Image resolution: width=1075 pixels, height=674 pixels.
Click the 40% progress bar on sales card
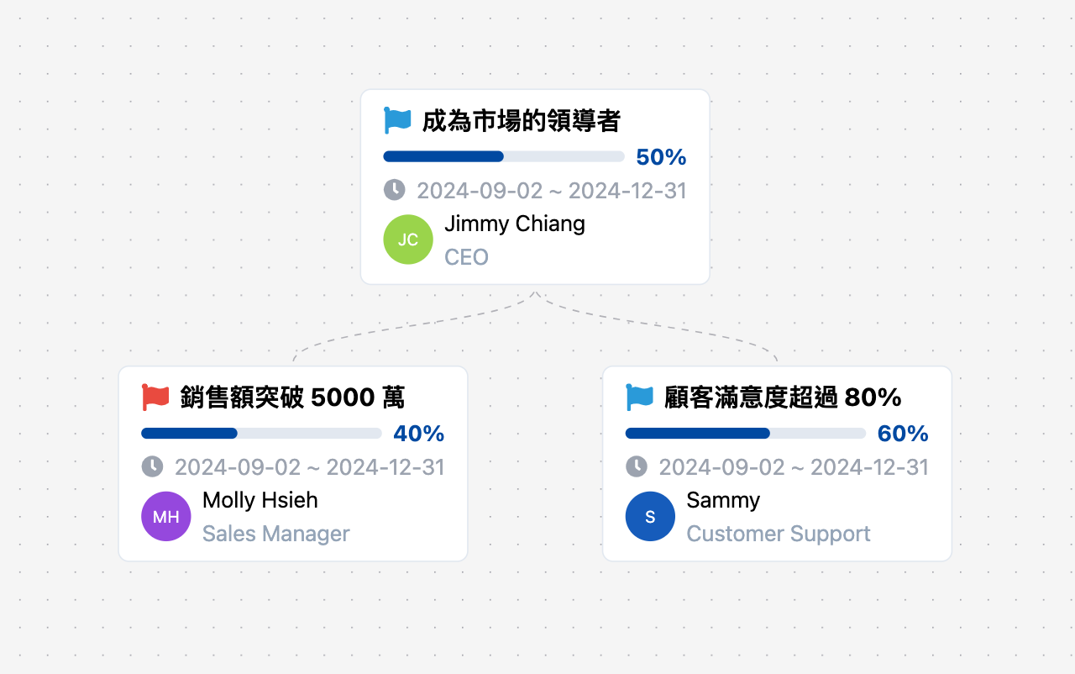[x=261, y=434]
